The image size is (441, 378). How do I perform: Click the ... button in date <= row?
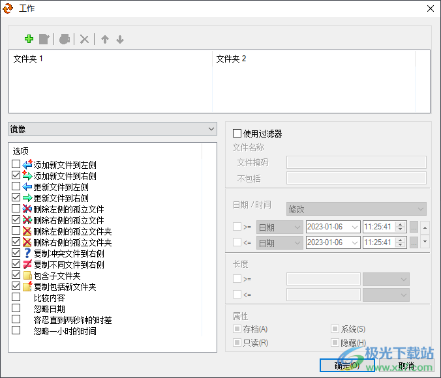tap(414, 242)
